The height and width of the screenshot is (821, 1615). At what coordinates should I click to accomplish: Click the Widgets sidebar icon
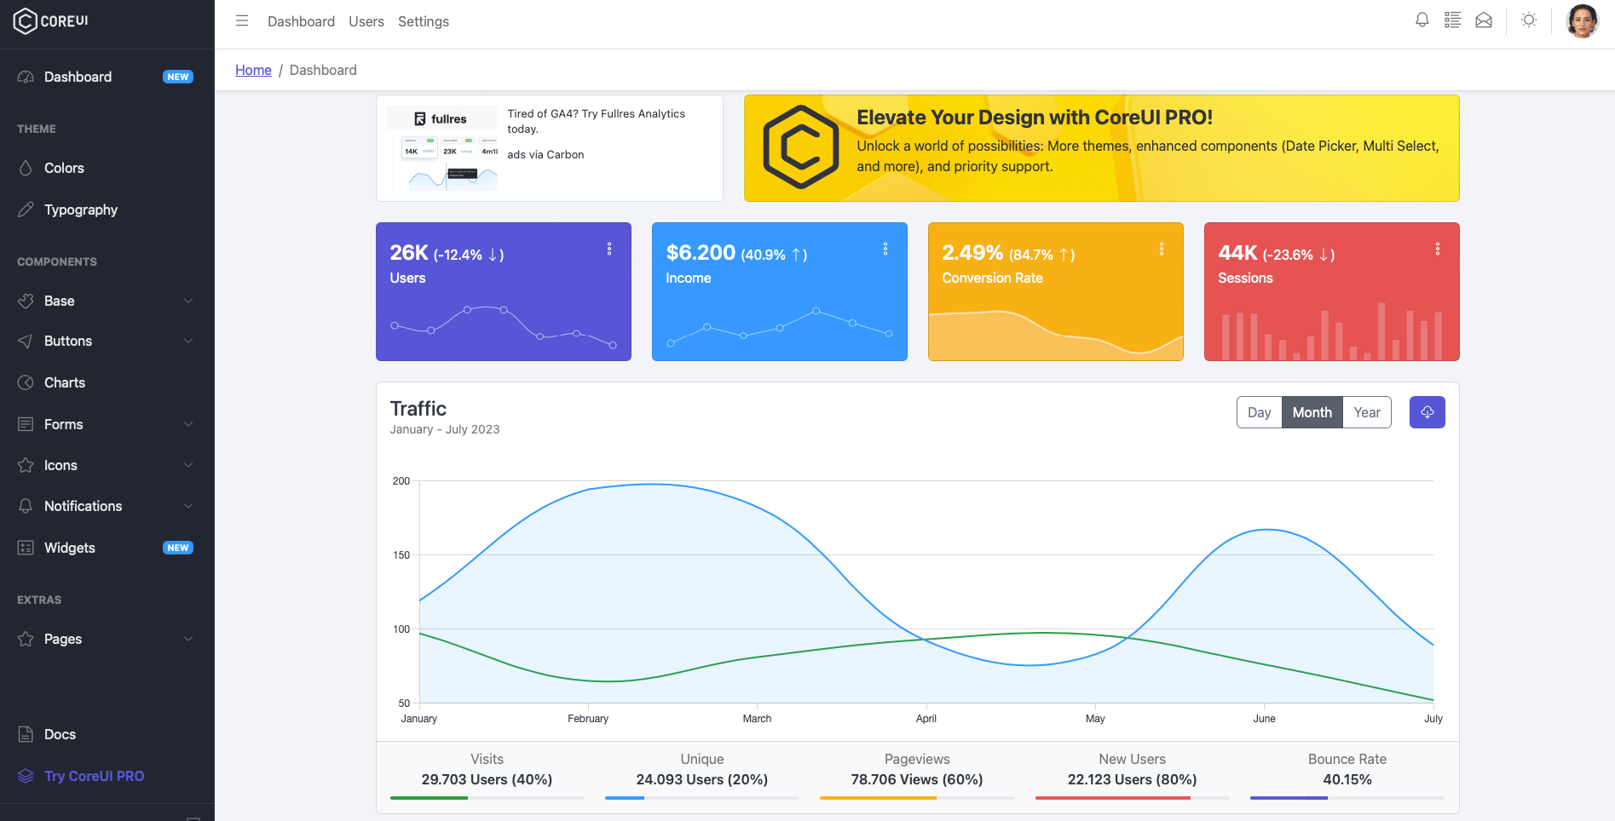(26, 548)
